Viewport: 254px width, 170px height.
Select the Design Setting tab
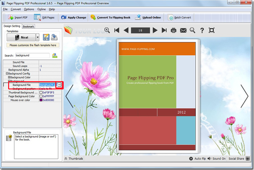[x=12, y=26]
